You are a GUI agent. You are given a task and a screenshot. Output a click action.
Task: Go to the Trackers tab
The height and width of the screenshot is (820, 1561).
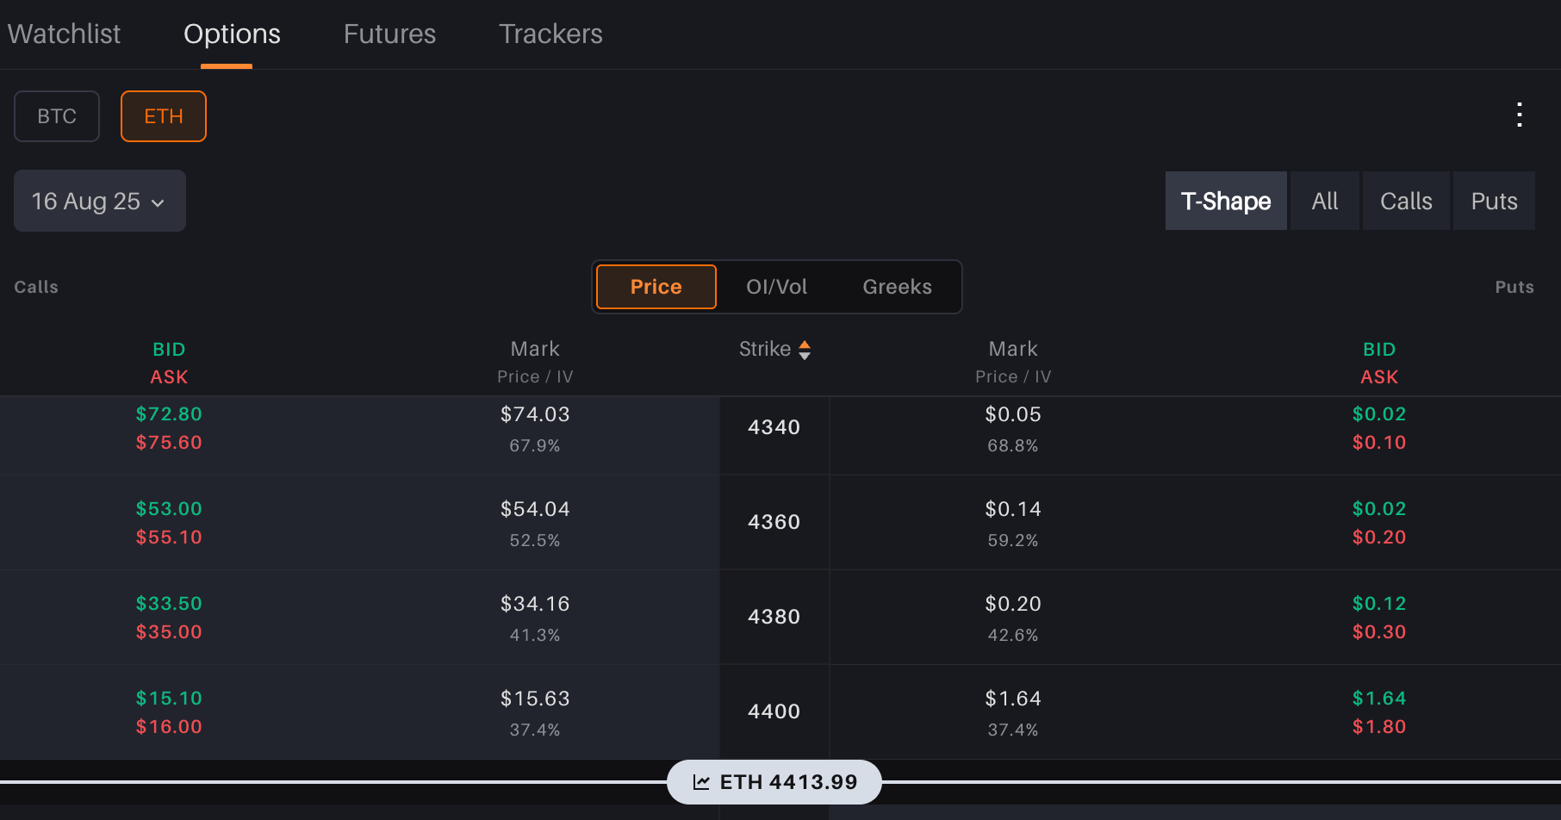click(x=550, y=34)
